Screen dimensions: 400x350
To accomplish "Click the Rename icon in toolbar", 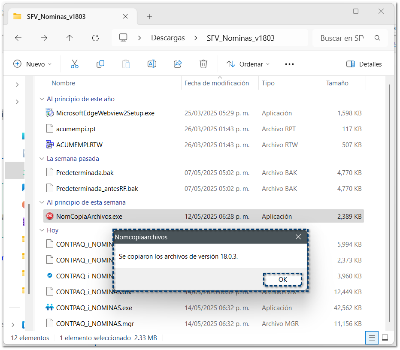I will pos(152,64).
